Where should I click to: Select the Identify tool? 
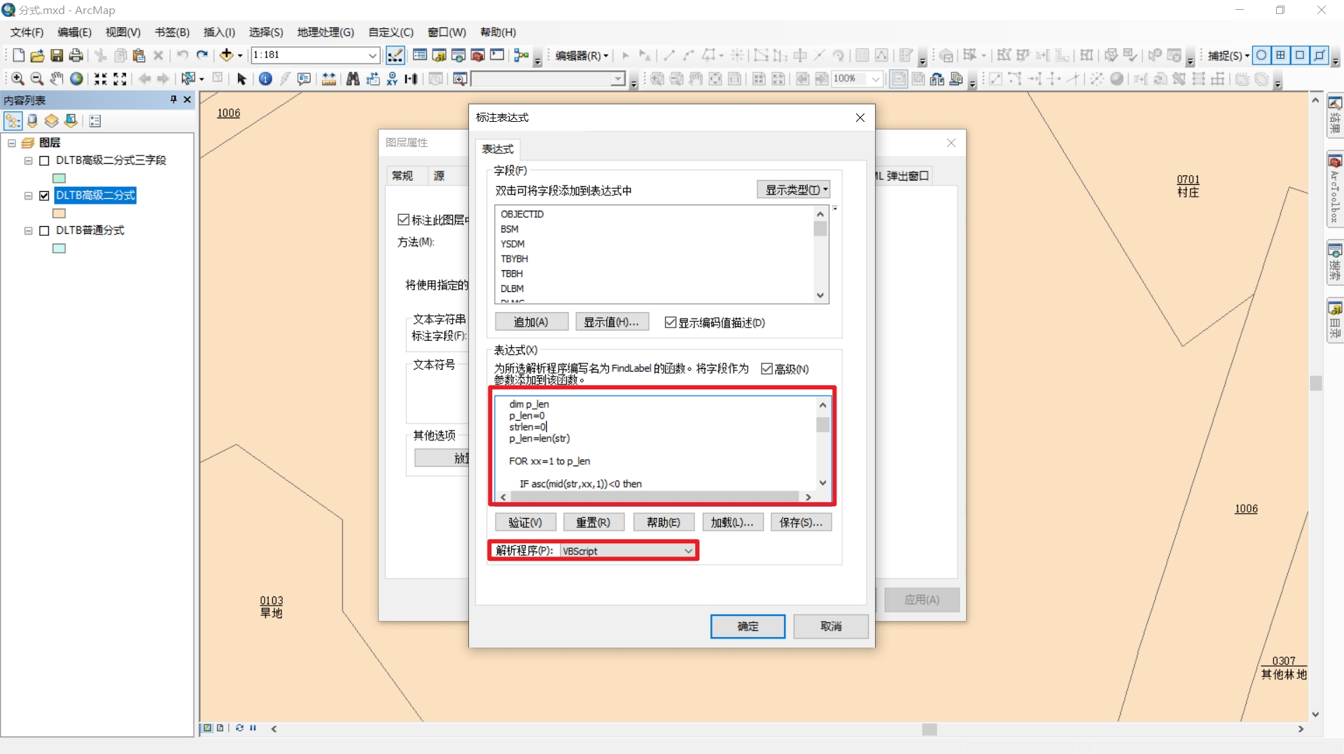coord(265,79)
